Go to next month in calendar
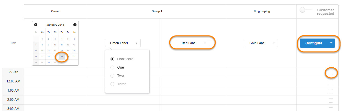Screen dimensions: 345x111 tap(75, 25)
